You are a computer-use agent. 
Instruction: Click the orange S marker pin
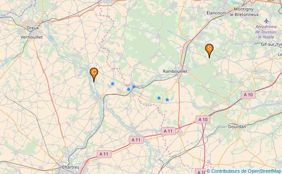click(209, 51)
